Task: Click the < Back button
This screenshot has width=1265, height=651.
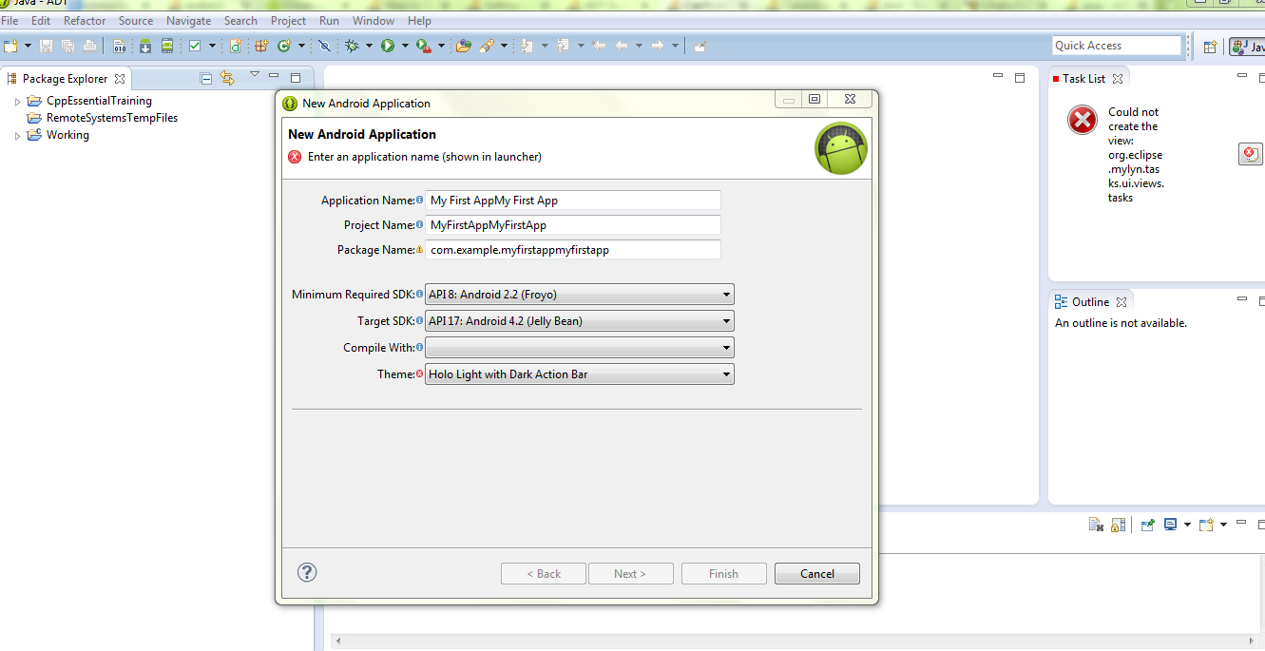Action: coord(544,574)
